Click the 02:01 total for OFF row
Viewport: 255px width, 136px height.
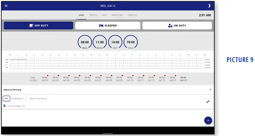(207, 59)
